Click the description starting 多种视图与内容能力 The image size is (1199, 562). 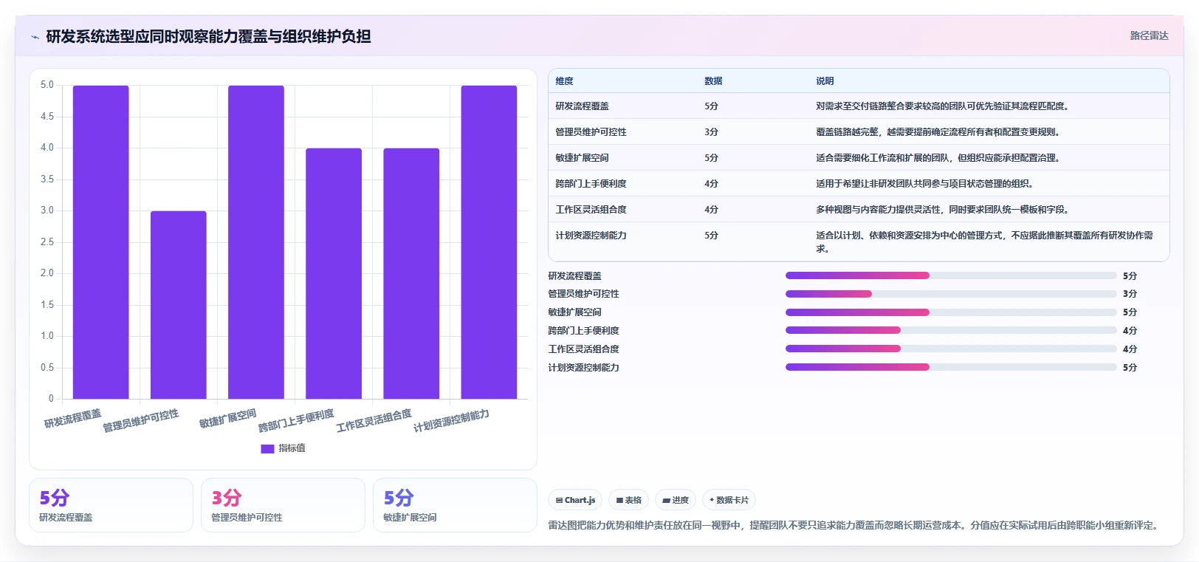point(942,210)
